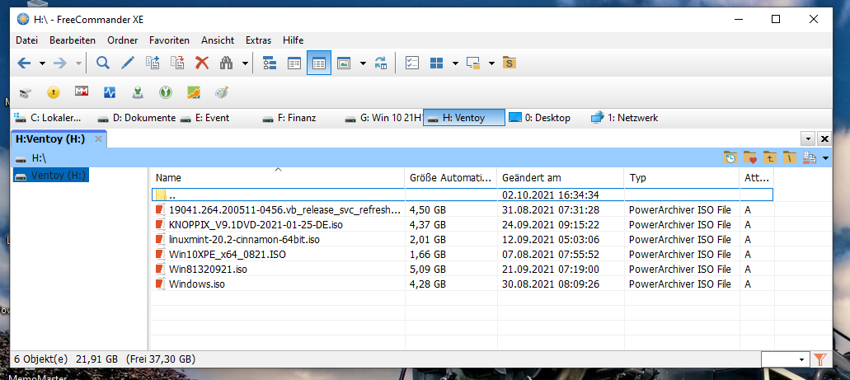Open the Hilfe menu

tap(293, 40)
